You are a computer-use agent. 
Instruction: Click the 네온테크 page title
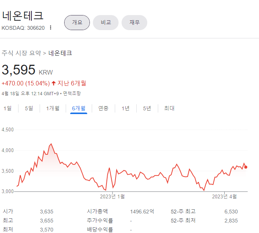23,16
